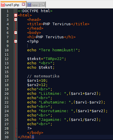Click line number 30 in the margin

pyautogui.click(x=7, y=137)
